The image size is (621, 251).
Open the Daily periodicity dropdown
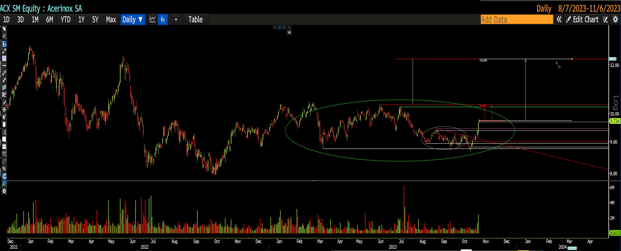tap(133, 19)
